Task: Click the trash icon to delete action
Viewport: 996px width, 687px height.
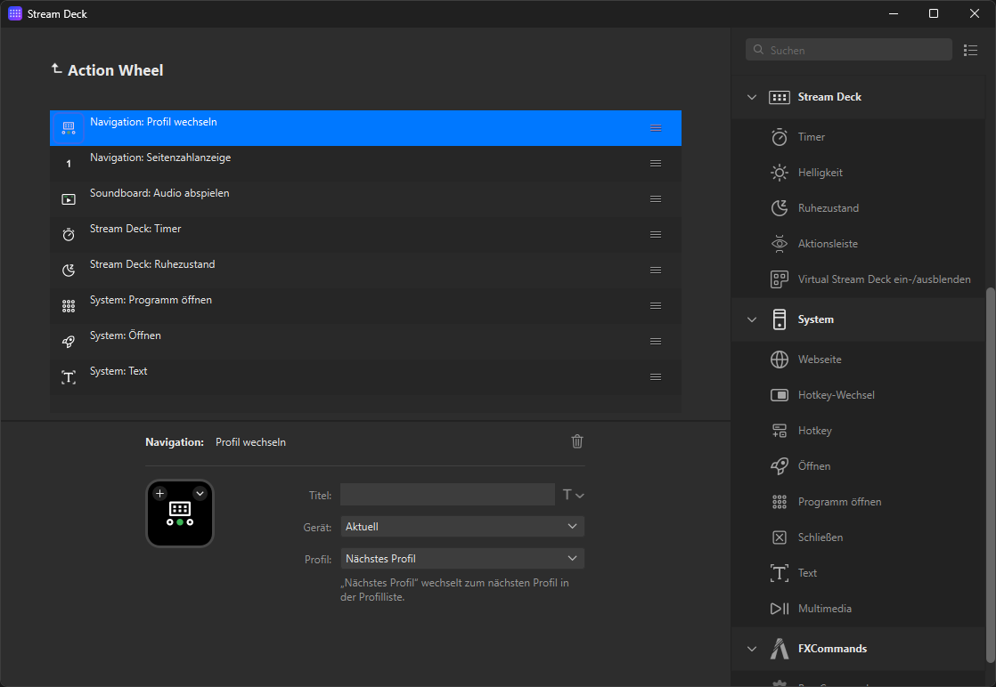Action: click(x=577, y=441)
